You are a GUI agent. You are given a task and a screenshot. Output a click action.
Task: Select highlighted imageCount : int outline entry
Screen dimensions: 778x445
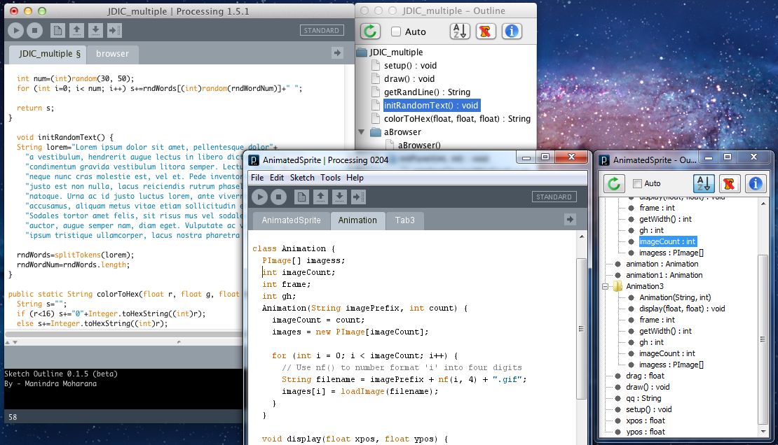(x=667, y=241)
